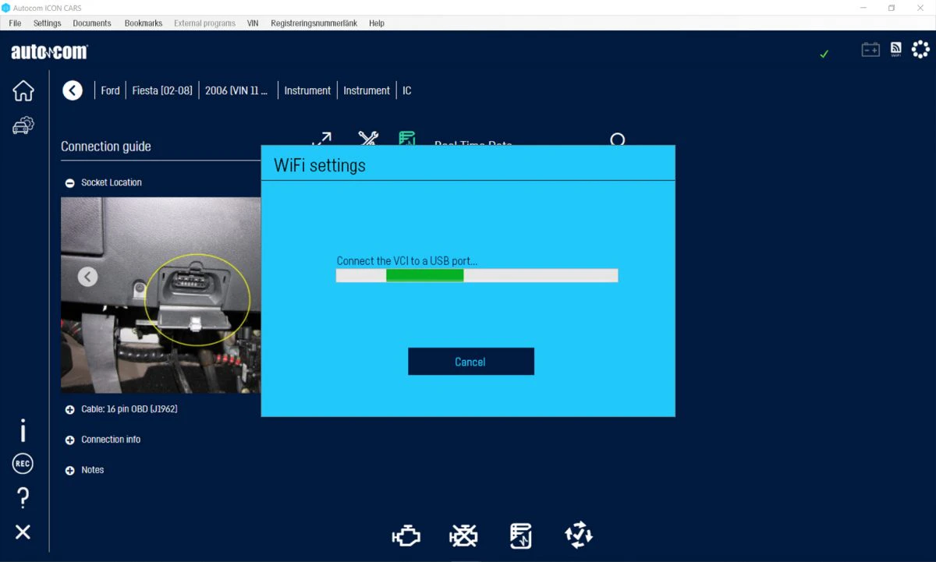This screenshot has height=562, width=936.
Task: Open the VIN menu
Action: click(x=253, y=23)
